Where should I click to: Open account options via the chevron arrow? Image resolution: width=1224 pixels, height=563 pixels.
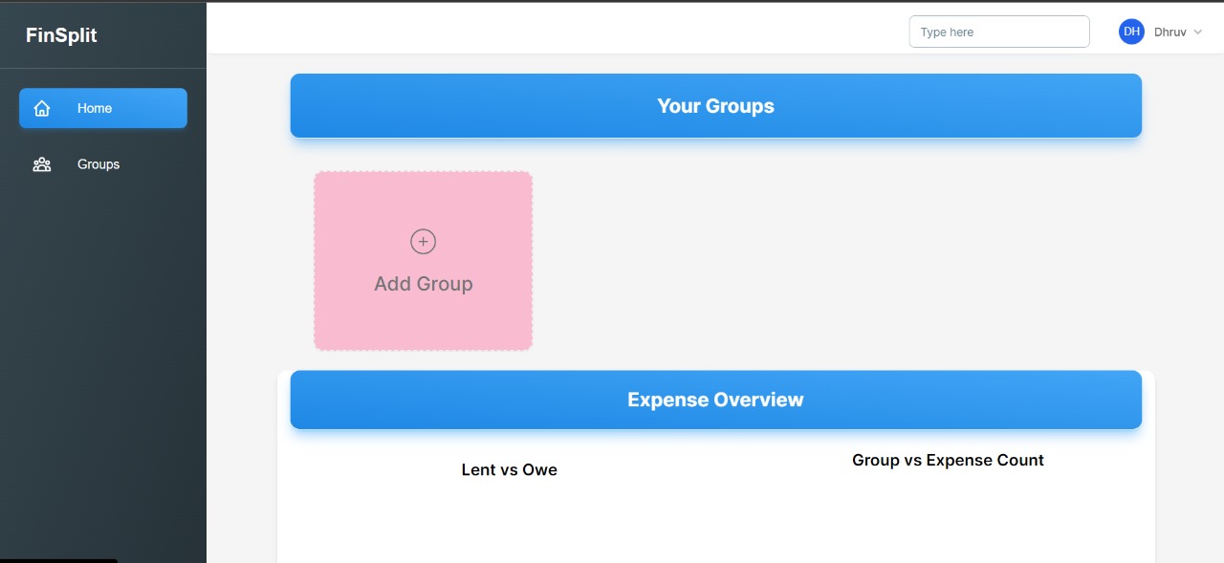[x=1198, y=32]
